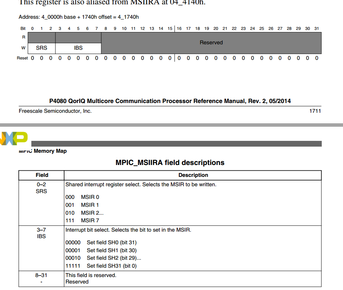
Task: Click the 3-7 IBS table row
Action: 41,233
